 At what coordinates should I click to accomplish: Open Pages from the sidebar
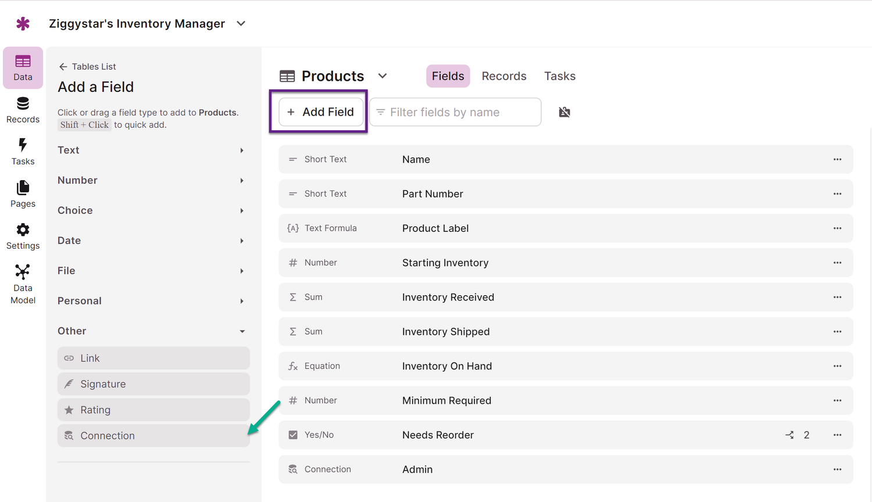pos(23,194)
